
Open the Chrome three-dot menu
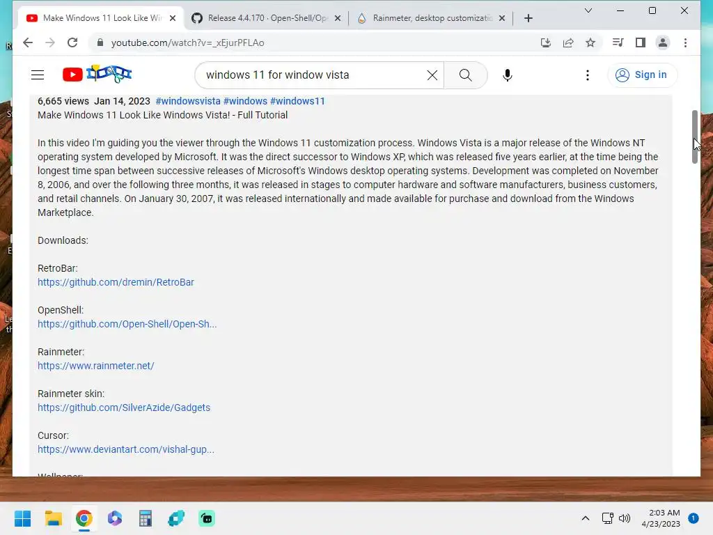(685, 42)
